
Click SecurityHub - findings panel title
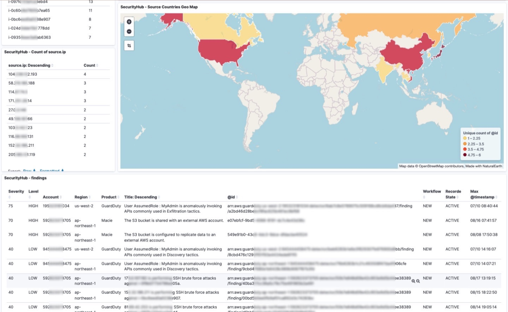25,178
